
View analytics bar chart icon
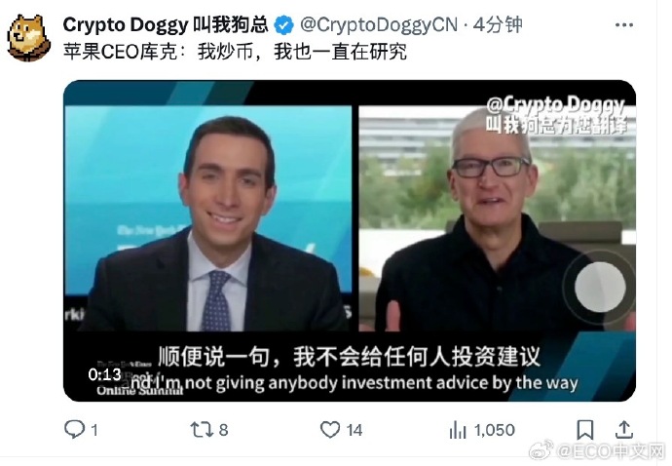pyautogui.click(x=458, y=430)
